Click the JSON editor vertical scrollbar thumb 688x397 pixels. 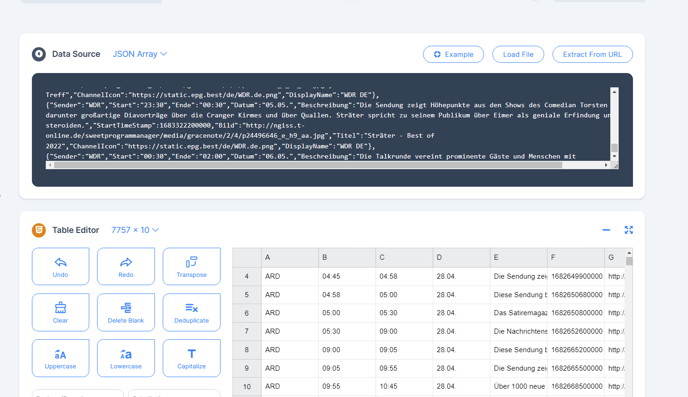[614, 148]
